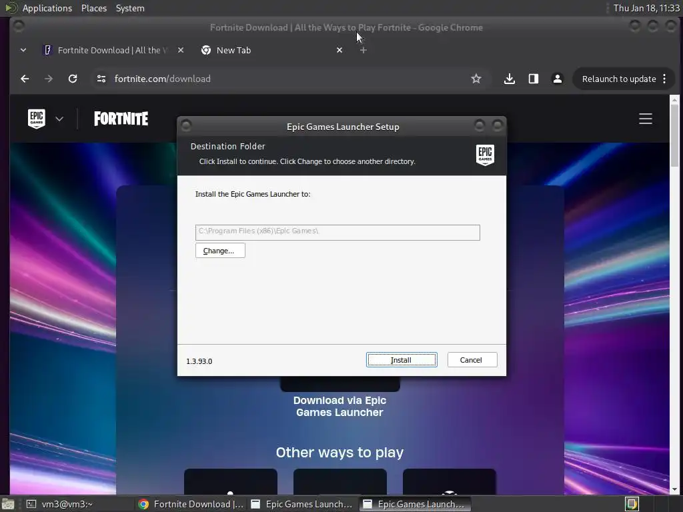Click the Change... directory button
Screen dimensions: 683x512
click(220, 251)
